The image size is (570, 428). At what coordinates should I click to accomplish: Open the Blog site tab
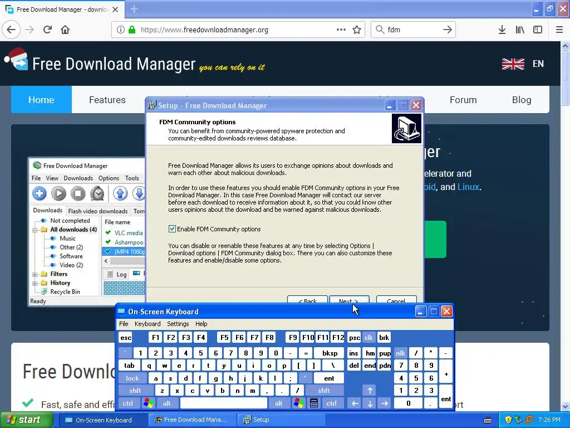522,100
